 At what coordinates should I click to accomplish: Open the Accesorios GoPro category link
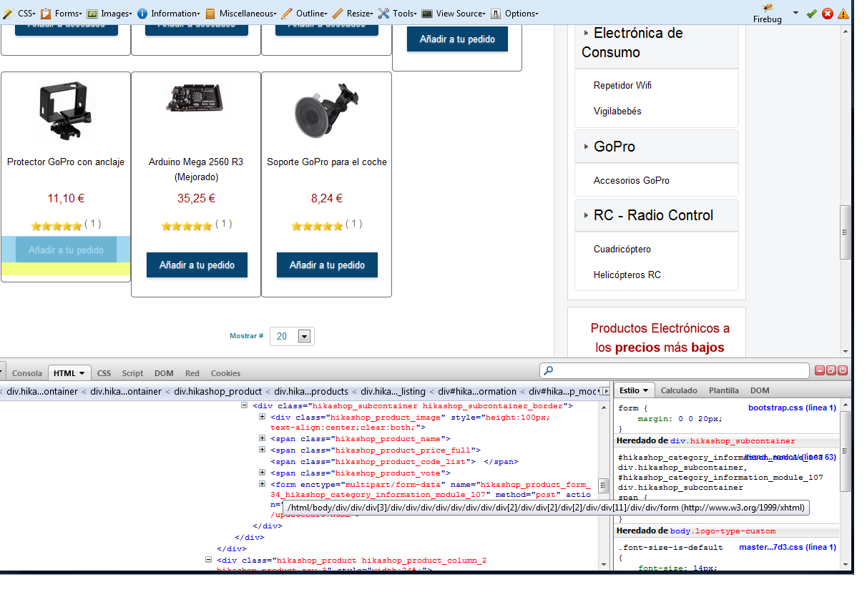pyautogui.click(x=631, y=180)
